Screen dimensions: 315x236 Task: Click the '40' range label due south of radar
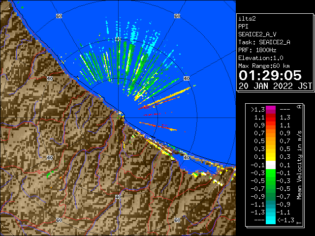(x=118, y=197)
